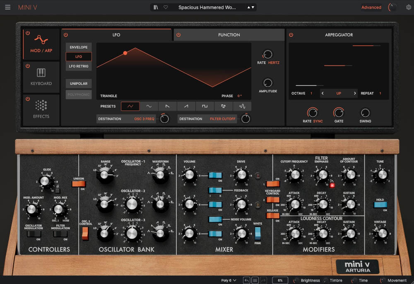Favorite the current preset with the heart

click(x=165, y=7)
